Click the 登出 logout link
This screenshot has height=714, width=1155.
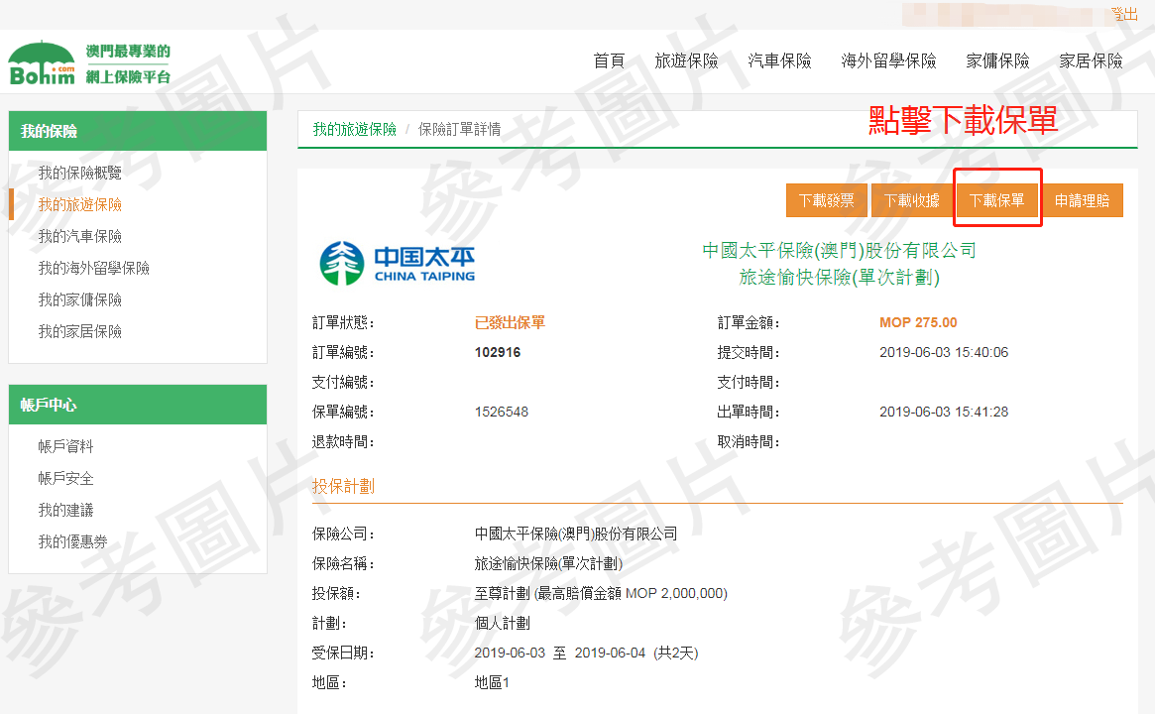(x=1124, y=14)
